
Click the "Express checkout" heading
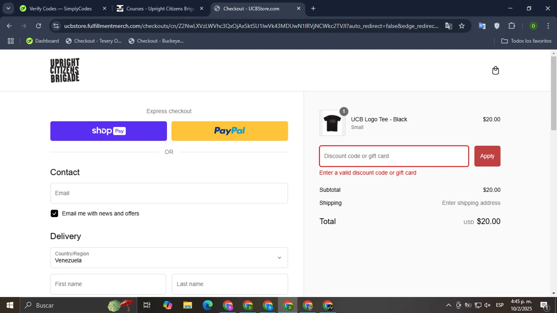[x=169, y=111]
